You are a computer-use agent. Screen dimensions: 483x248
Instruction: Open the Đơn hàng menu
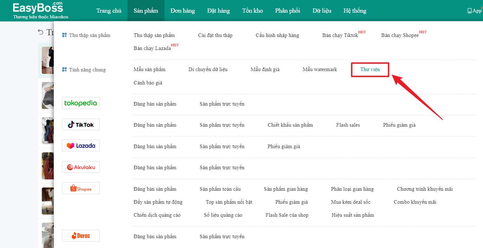(x=183, y=11)
